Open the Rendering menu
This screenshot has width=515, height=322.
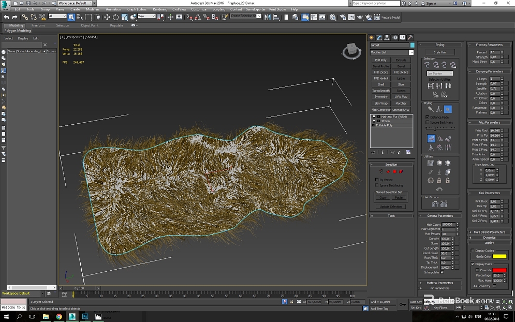tap(160, 9)
